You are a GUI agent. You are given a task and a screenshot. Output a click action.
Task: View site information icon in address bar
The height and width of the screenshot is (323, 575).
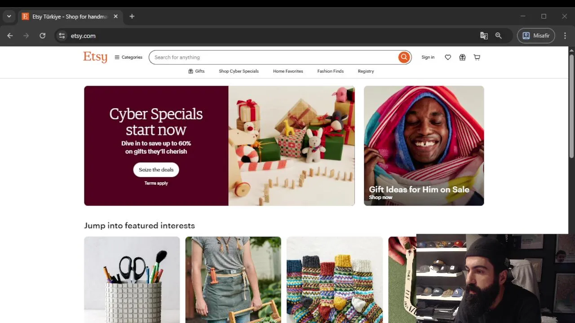click(x=62, y=36)
